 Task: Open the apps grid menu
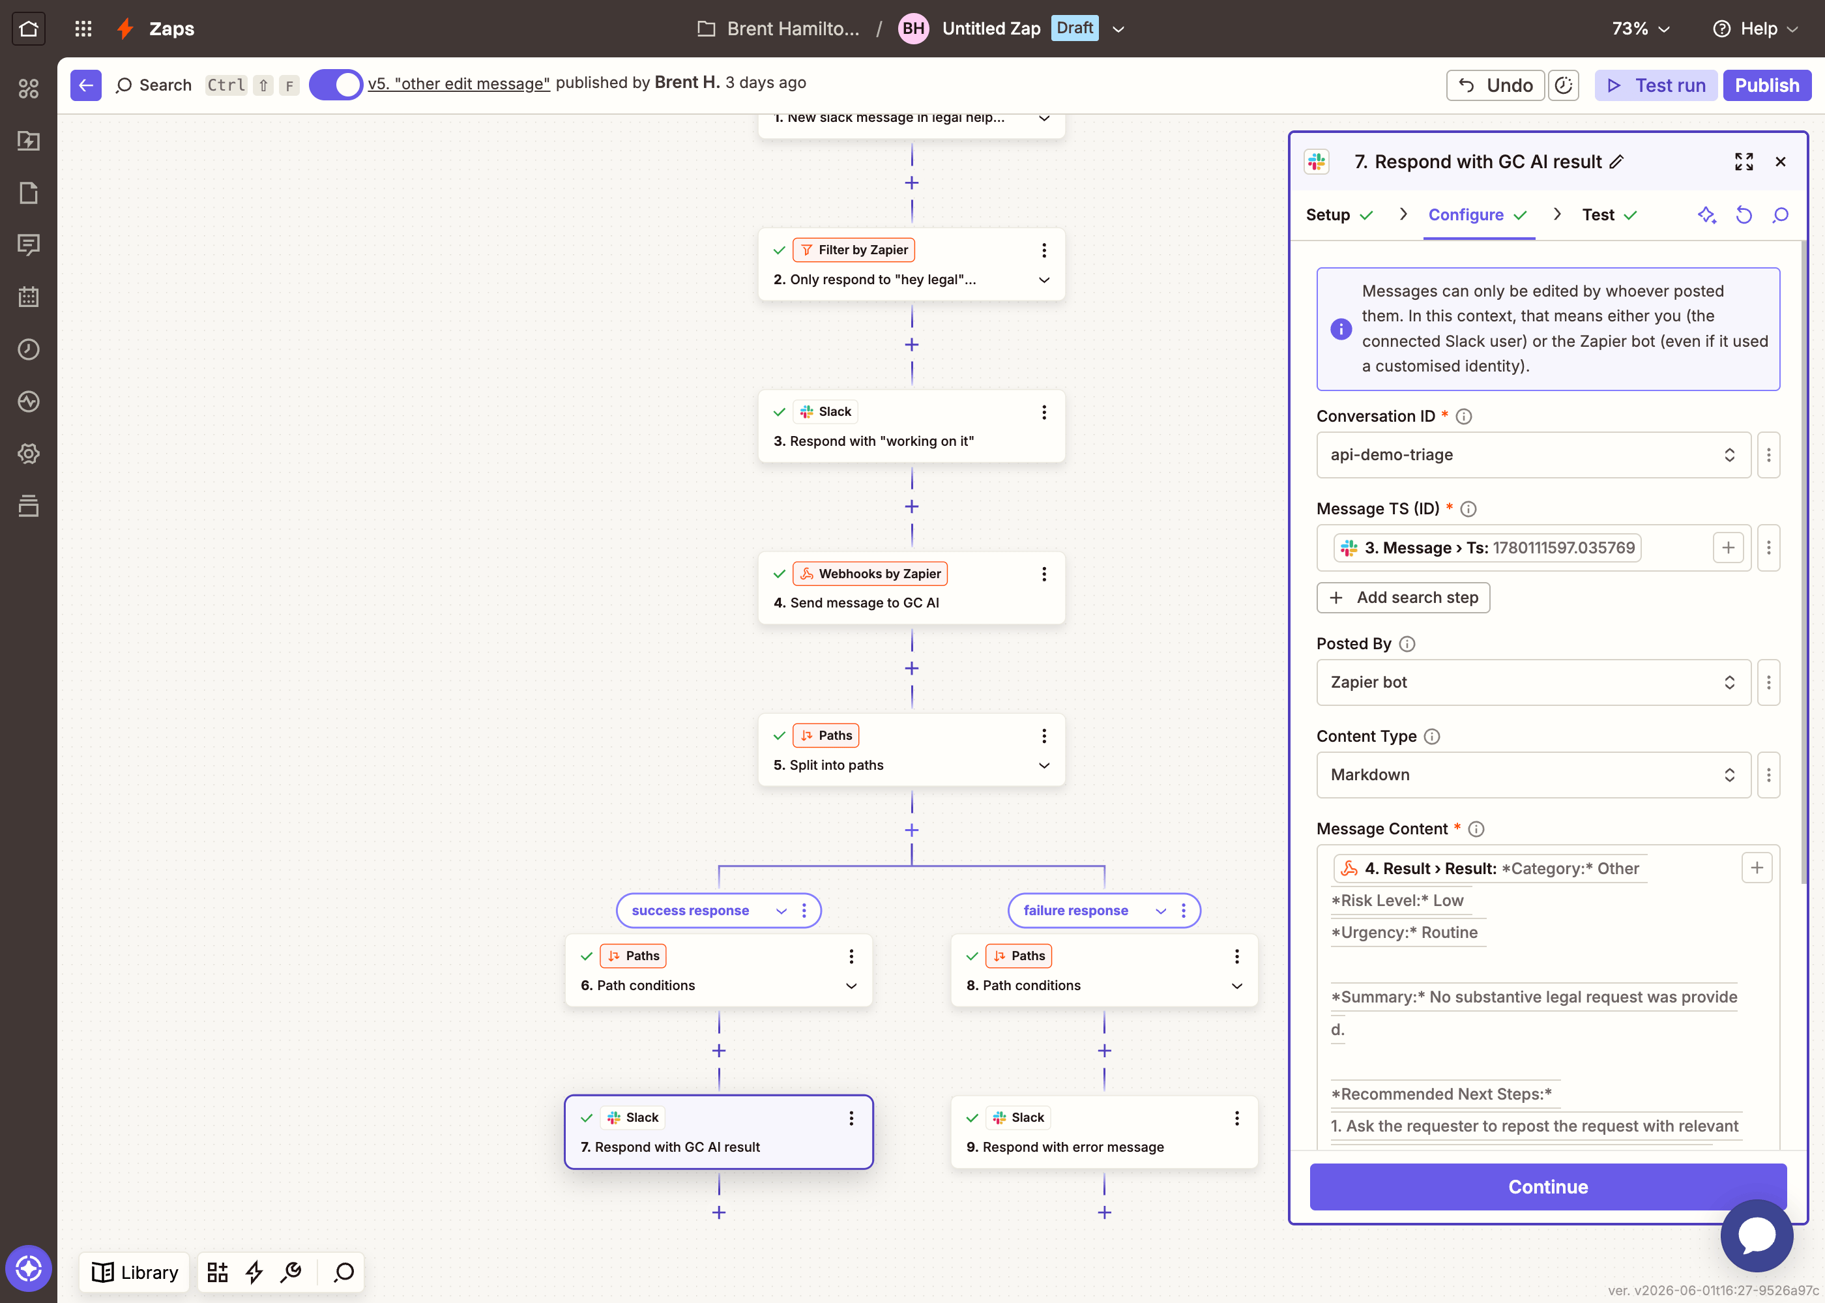coord(83,29)
